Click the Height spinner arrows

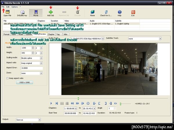click(33, 53)
